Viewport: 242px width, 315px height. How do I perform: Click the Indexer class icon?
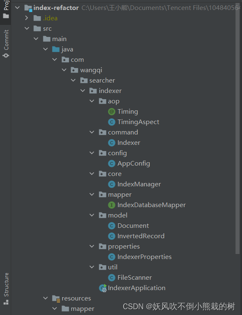(x=112, y=143)
